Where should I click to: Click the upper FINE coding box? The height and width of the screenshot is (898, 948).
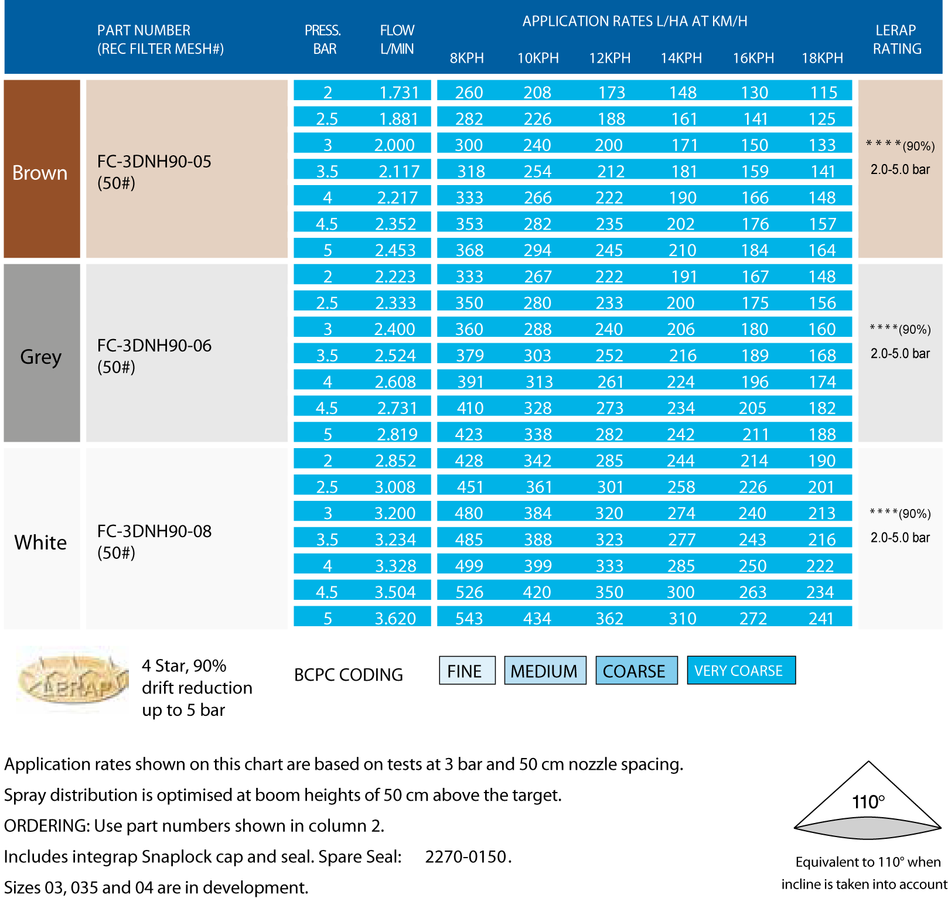(467, 671)
